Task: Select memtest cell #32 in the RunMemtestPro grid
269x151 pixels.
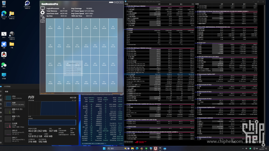Action: pos(113,83)
